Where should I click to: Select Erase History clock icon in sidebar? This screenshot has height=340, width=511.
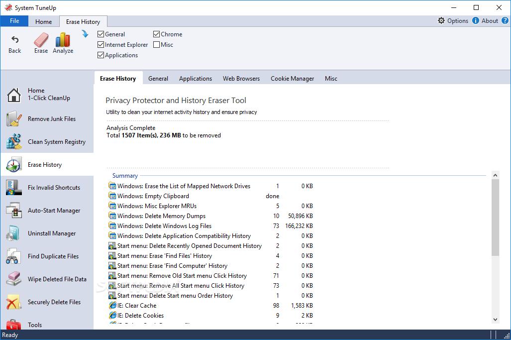pos(14,164)
